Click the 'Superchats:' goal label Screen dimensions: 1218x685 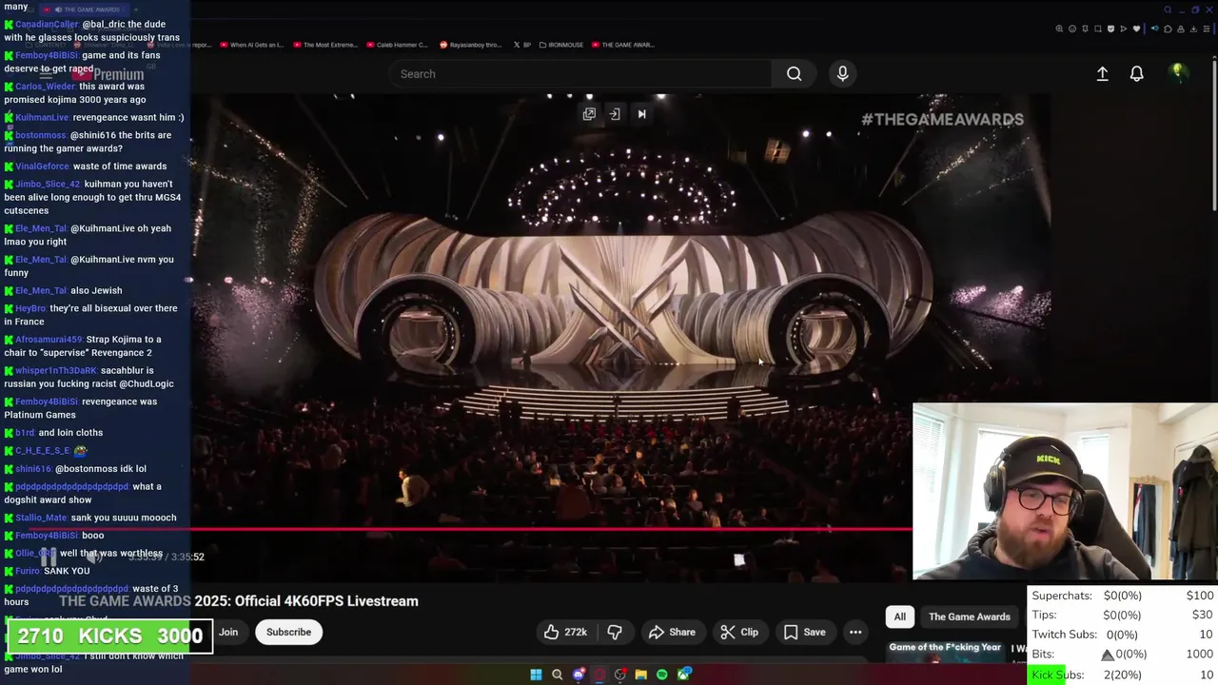tap(1062, 596)
